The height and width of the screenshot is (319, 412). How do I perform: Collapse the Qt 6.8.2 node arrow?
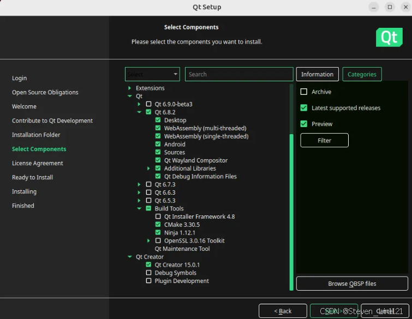[x=139, y=112]
